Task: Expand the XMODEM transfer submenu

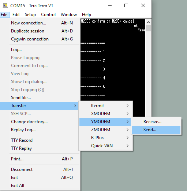Action: pyautogui.click(x=106, y=114)
